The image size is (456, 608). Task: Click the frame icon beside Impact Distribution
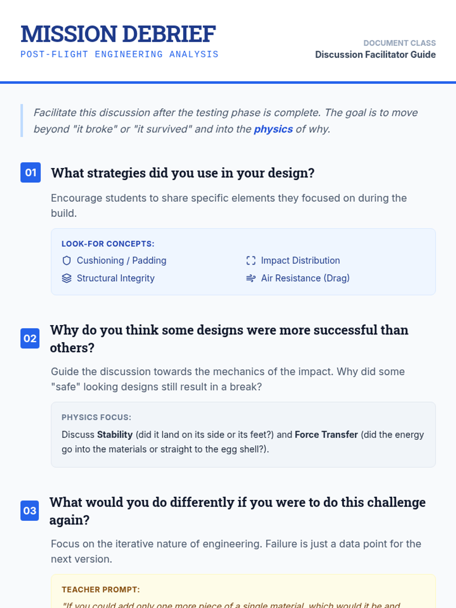point(251,261)
